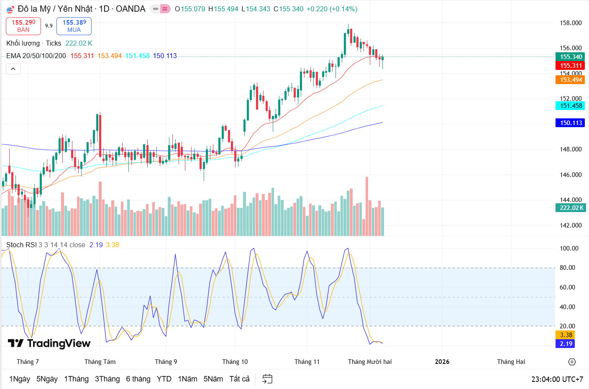Open the go-to-date calendar icon
The width and height of the screenshot is (589, 389).
[267, 379]
